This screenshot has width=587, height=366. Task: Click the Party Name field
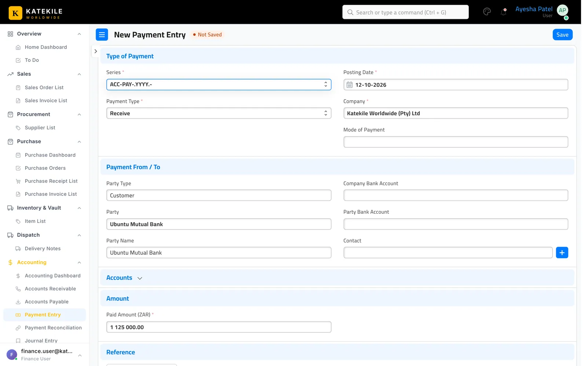(x=219, y=253)
